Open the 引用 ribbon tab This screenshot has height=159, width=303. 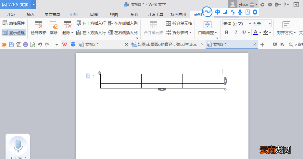pyautogui.click(x=74, y=15)
